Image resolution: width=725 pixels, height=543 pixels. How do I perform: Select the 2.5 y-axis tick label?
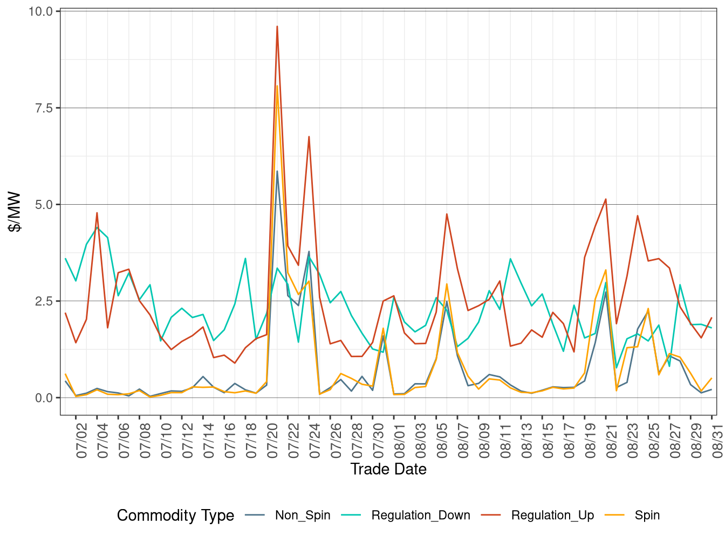coord(44,301)
